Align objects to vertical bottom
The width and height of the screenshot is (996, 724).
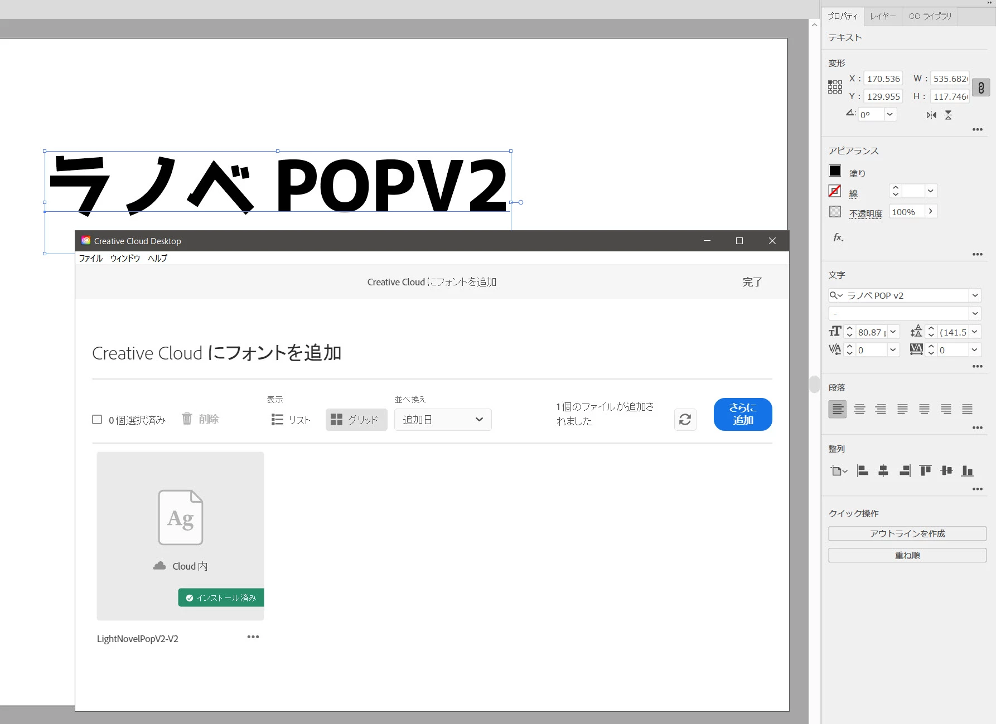pyautogui.click(x=968, y=471)
